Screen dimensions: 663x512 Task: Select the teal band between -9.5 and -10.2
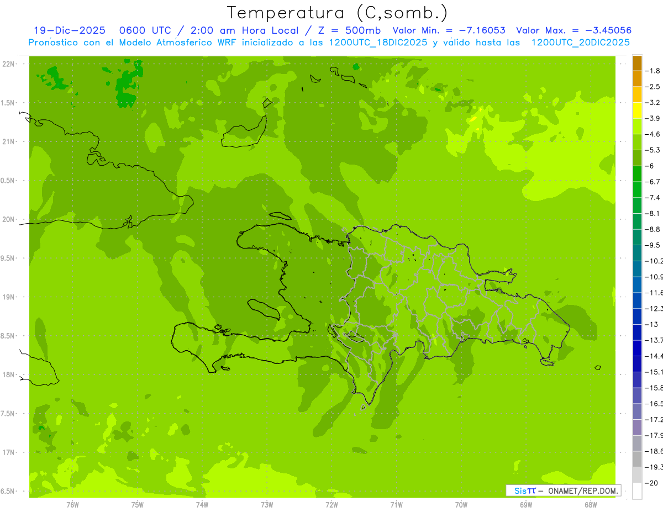pos(637,253)
